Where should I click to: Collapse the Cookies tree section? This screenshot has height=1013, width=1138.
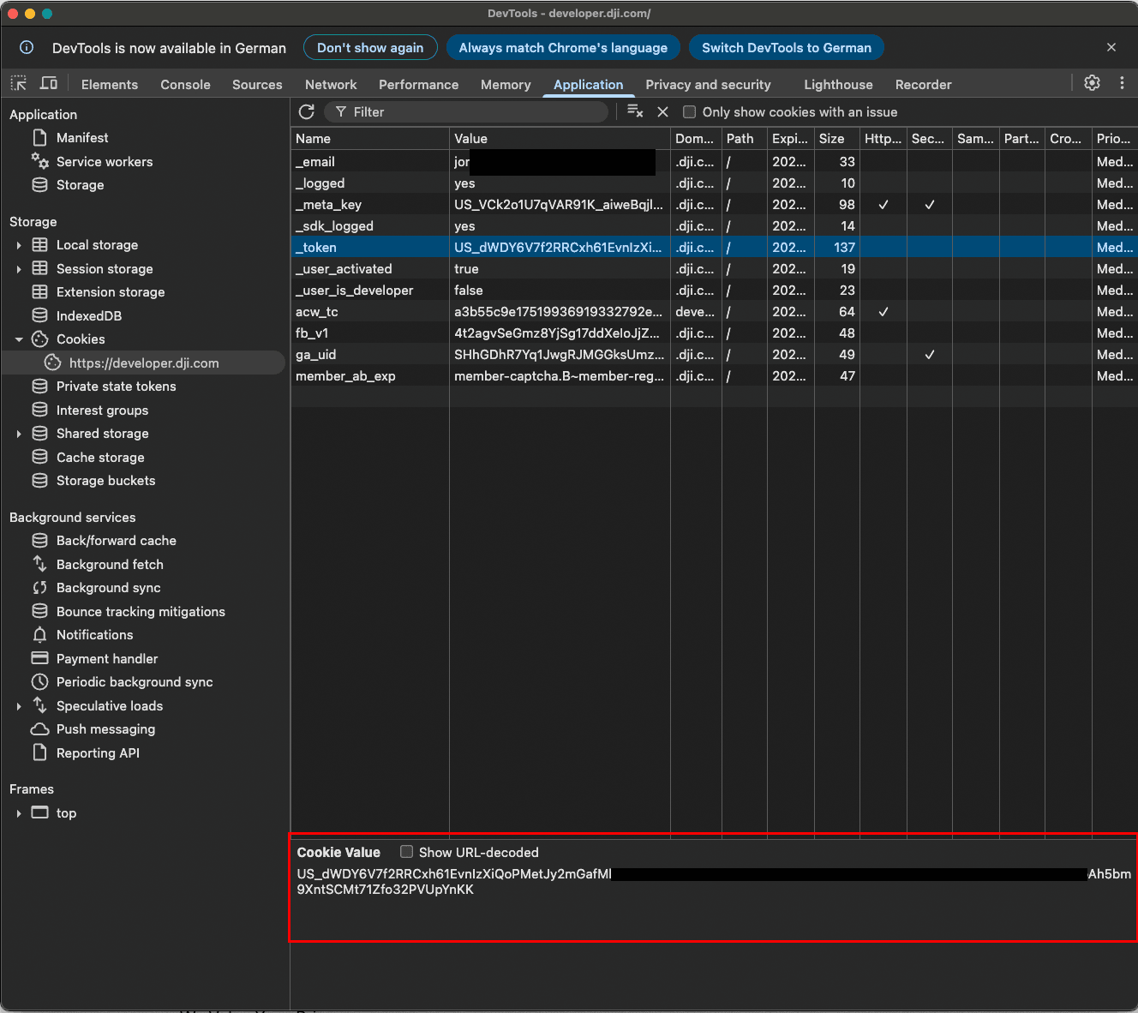19,339
